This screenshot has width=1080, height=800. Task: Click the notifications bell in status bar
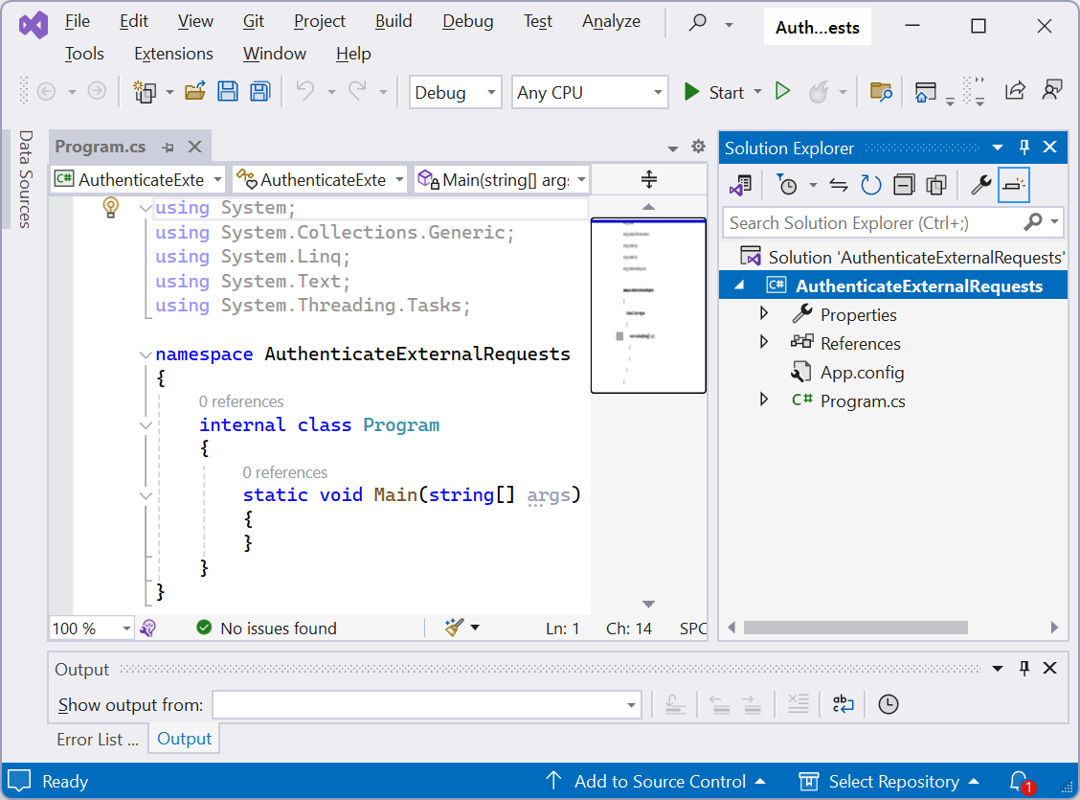[1022, 782]
